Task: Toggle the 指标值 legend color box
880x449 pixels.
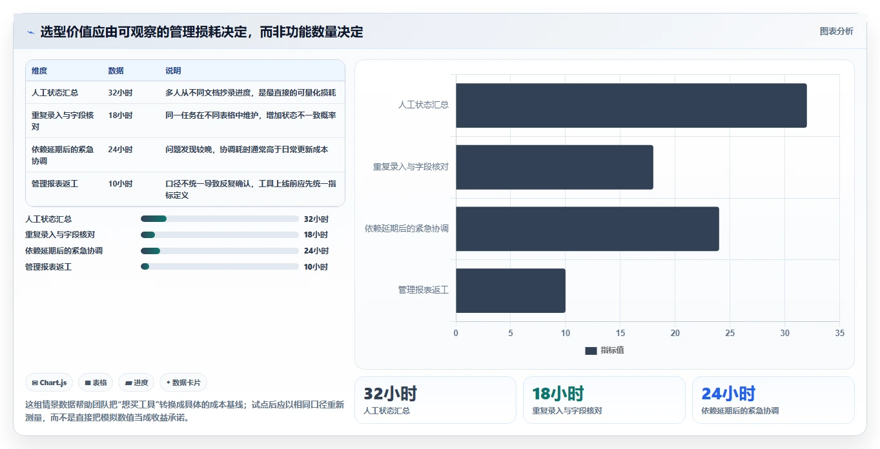Action: pos(591,350)
